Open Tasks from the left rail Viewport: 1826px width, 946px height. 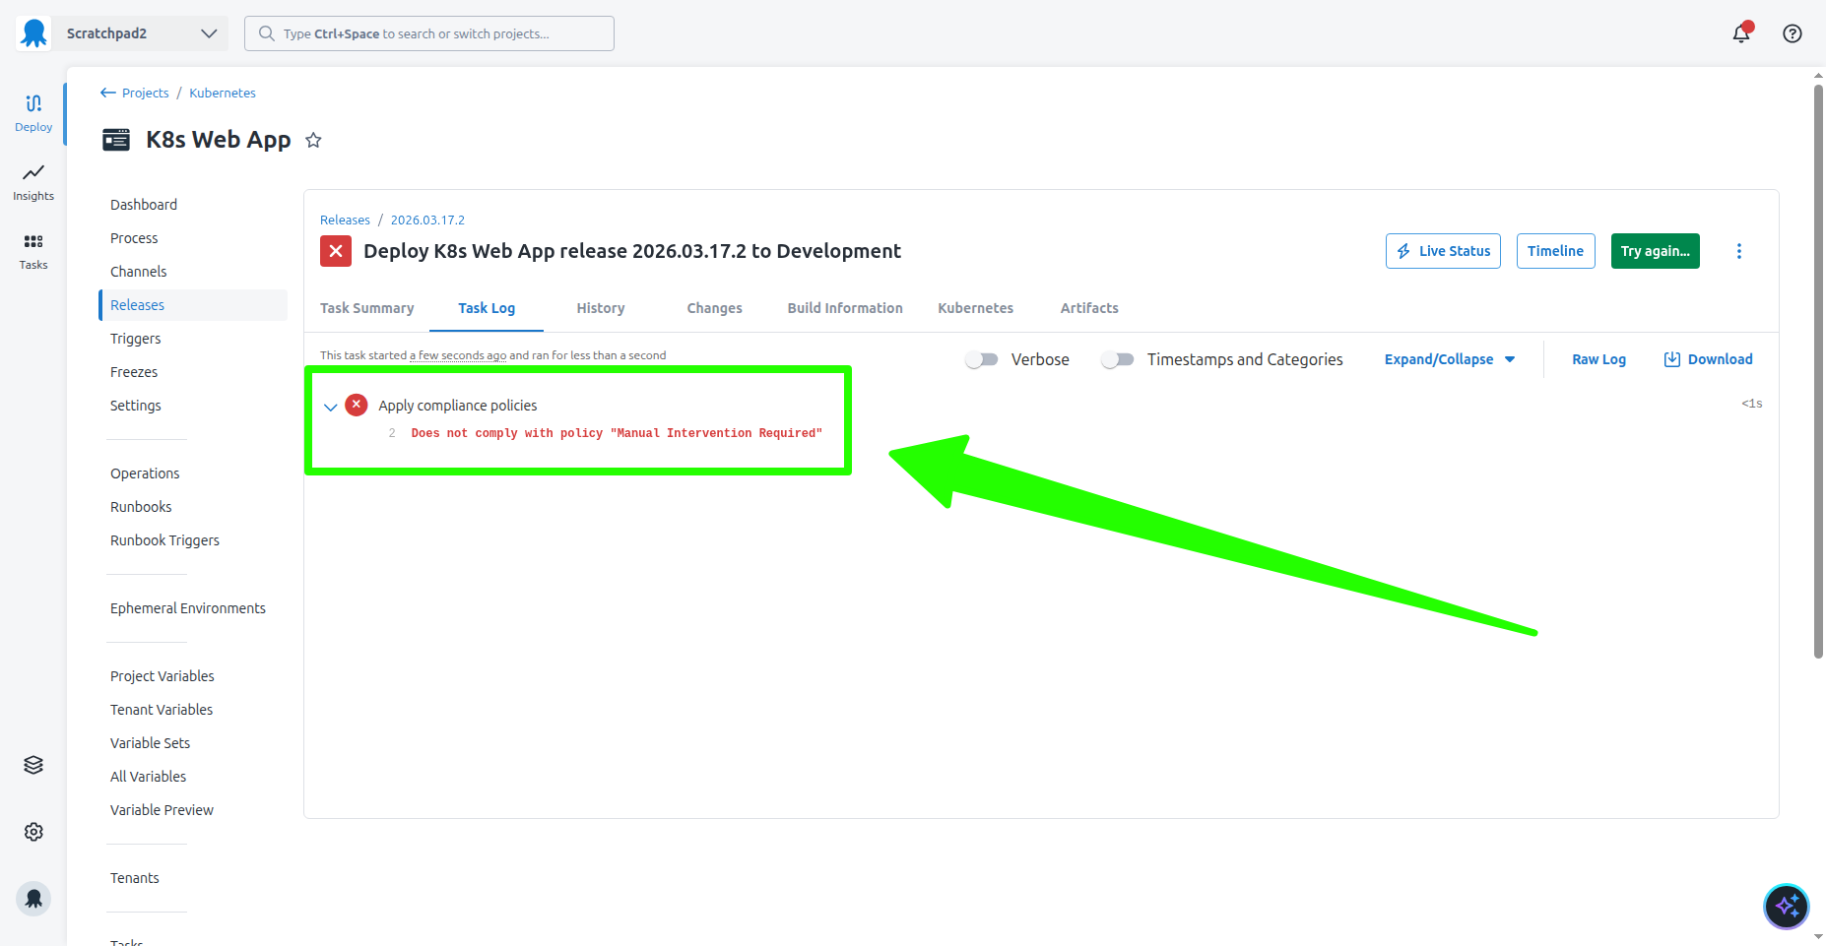(33, 251)
